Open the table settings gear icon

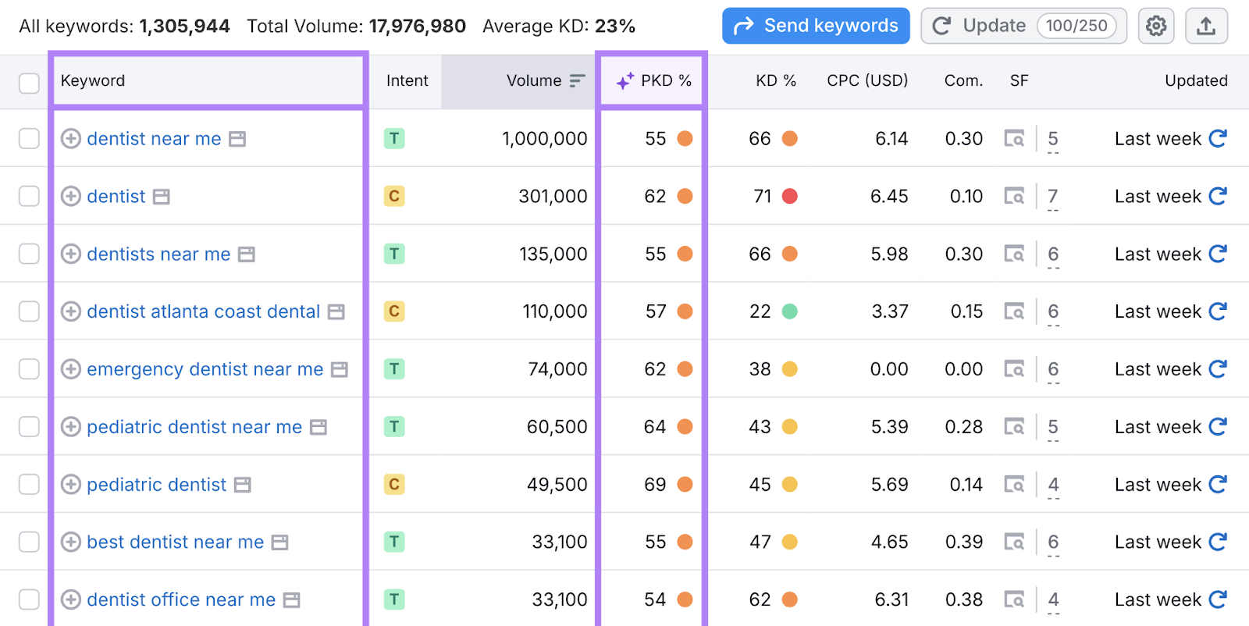tap(1156, 27)
